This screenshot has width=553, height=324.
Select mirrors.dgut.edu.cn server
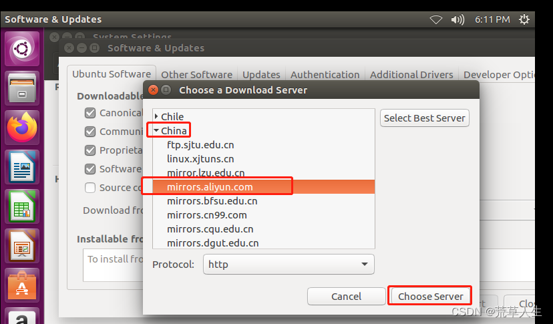click(x=263, y=242)
